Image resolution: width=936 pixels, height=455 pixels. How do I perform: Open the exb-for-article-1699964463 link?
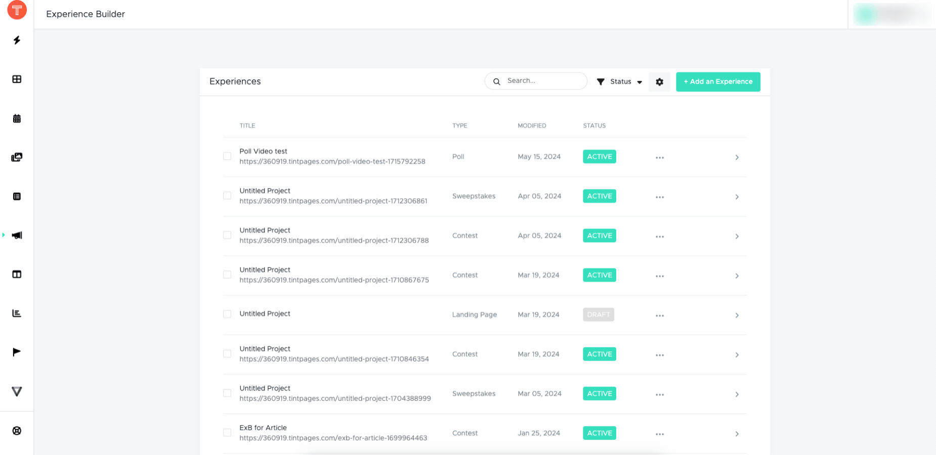click(333, 438)
